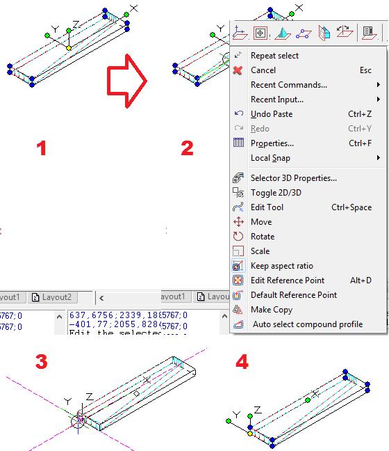Screen dimensions: 389x451
Task: Click the green midpoint handle on view 4 slab
Action: [308, 400]
